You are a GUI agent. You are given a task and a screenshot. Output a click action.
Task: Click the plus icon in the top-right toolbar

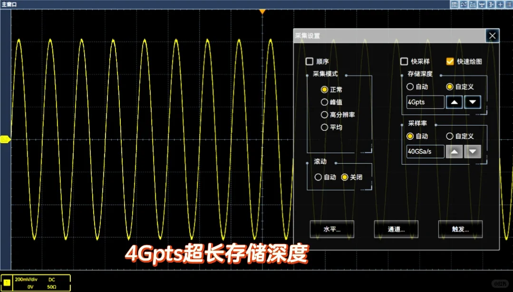499,4
